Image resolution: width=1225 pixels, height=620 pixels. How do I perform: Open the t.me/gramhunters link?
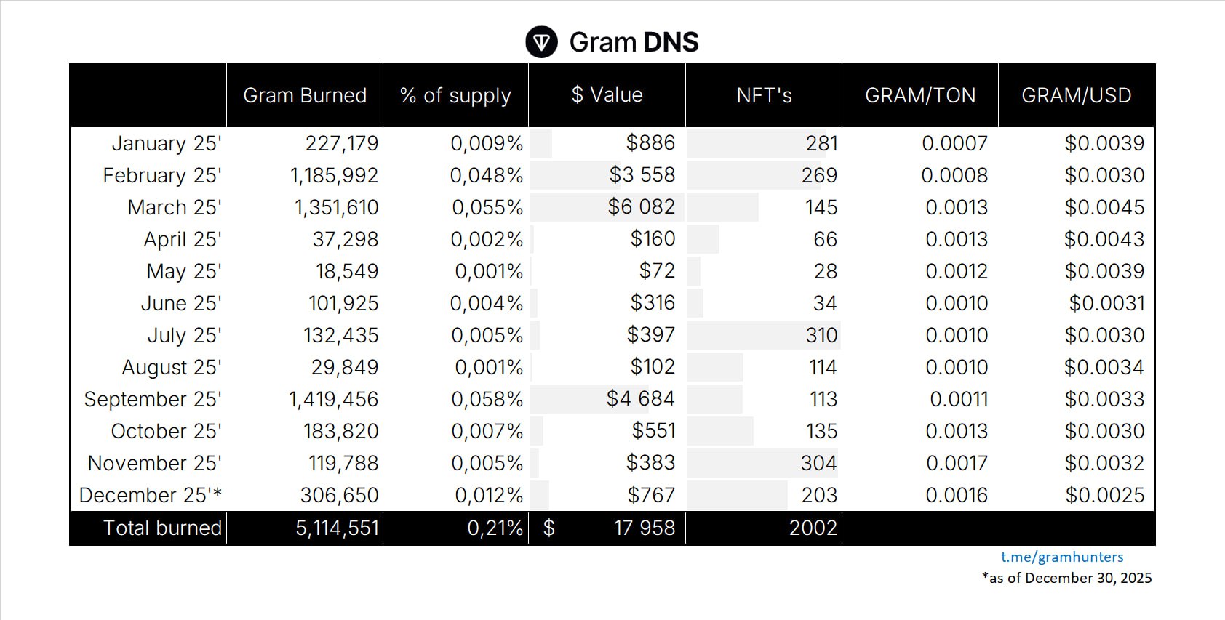pos(1061,557)
